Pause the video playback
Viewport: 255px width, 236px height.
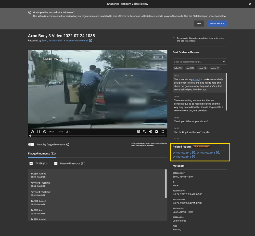(39, 131)
